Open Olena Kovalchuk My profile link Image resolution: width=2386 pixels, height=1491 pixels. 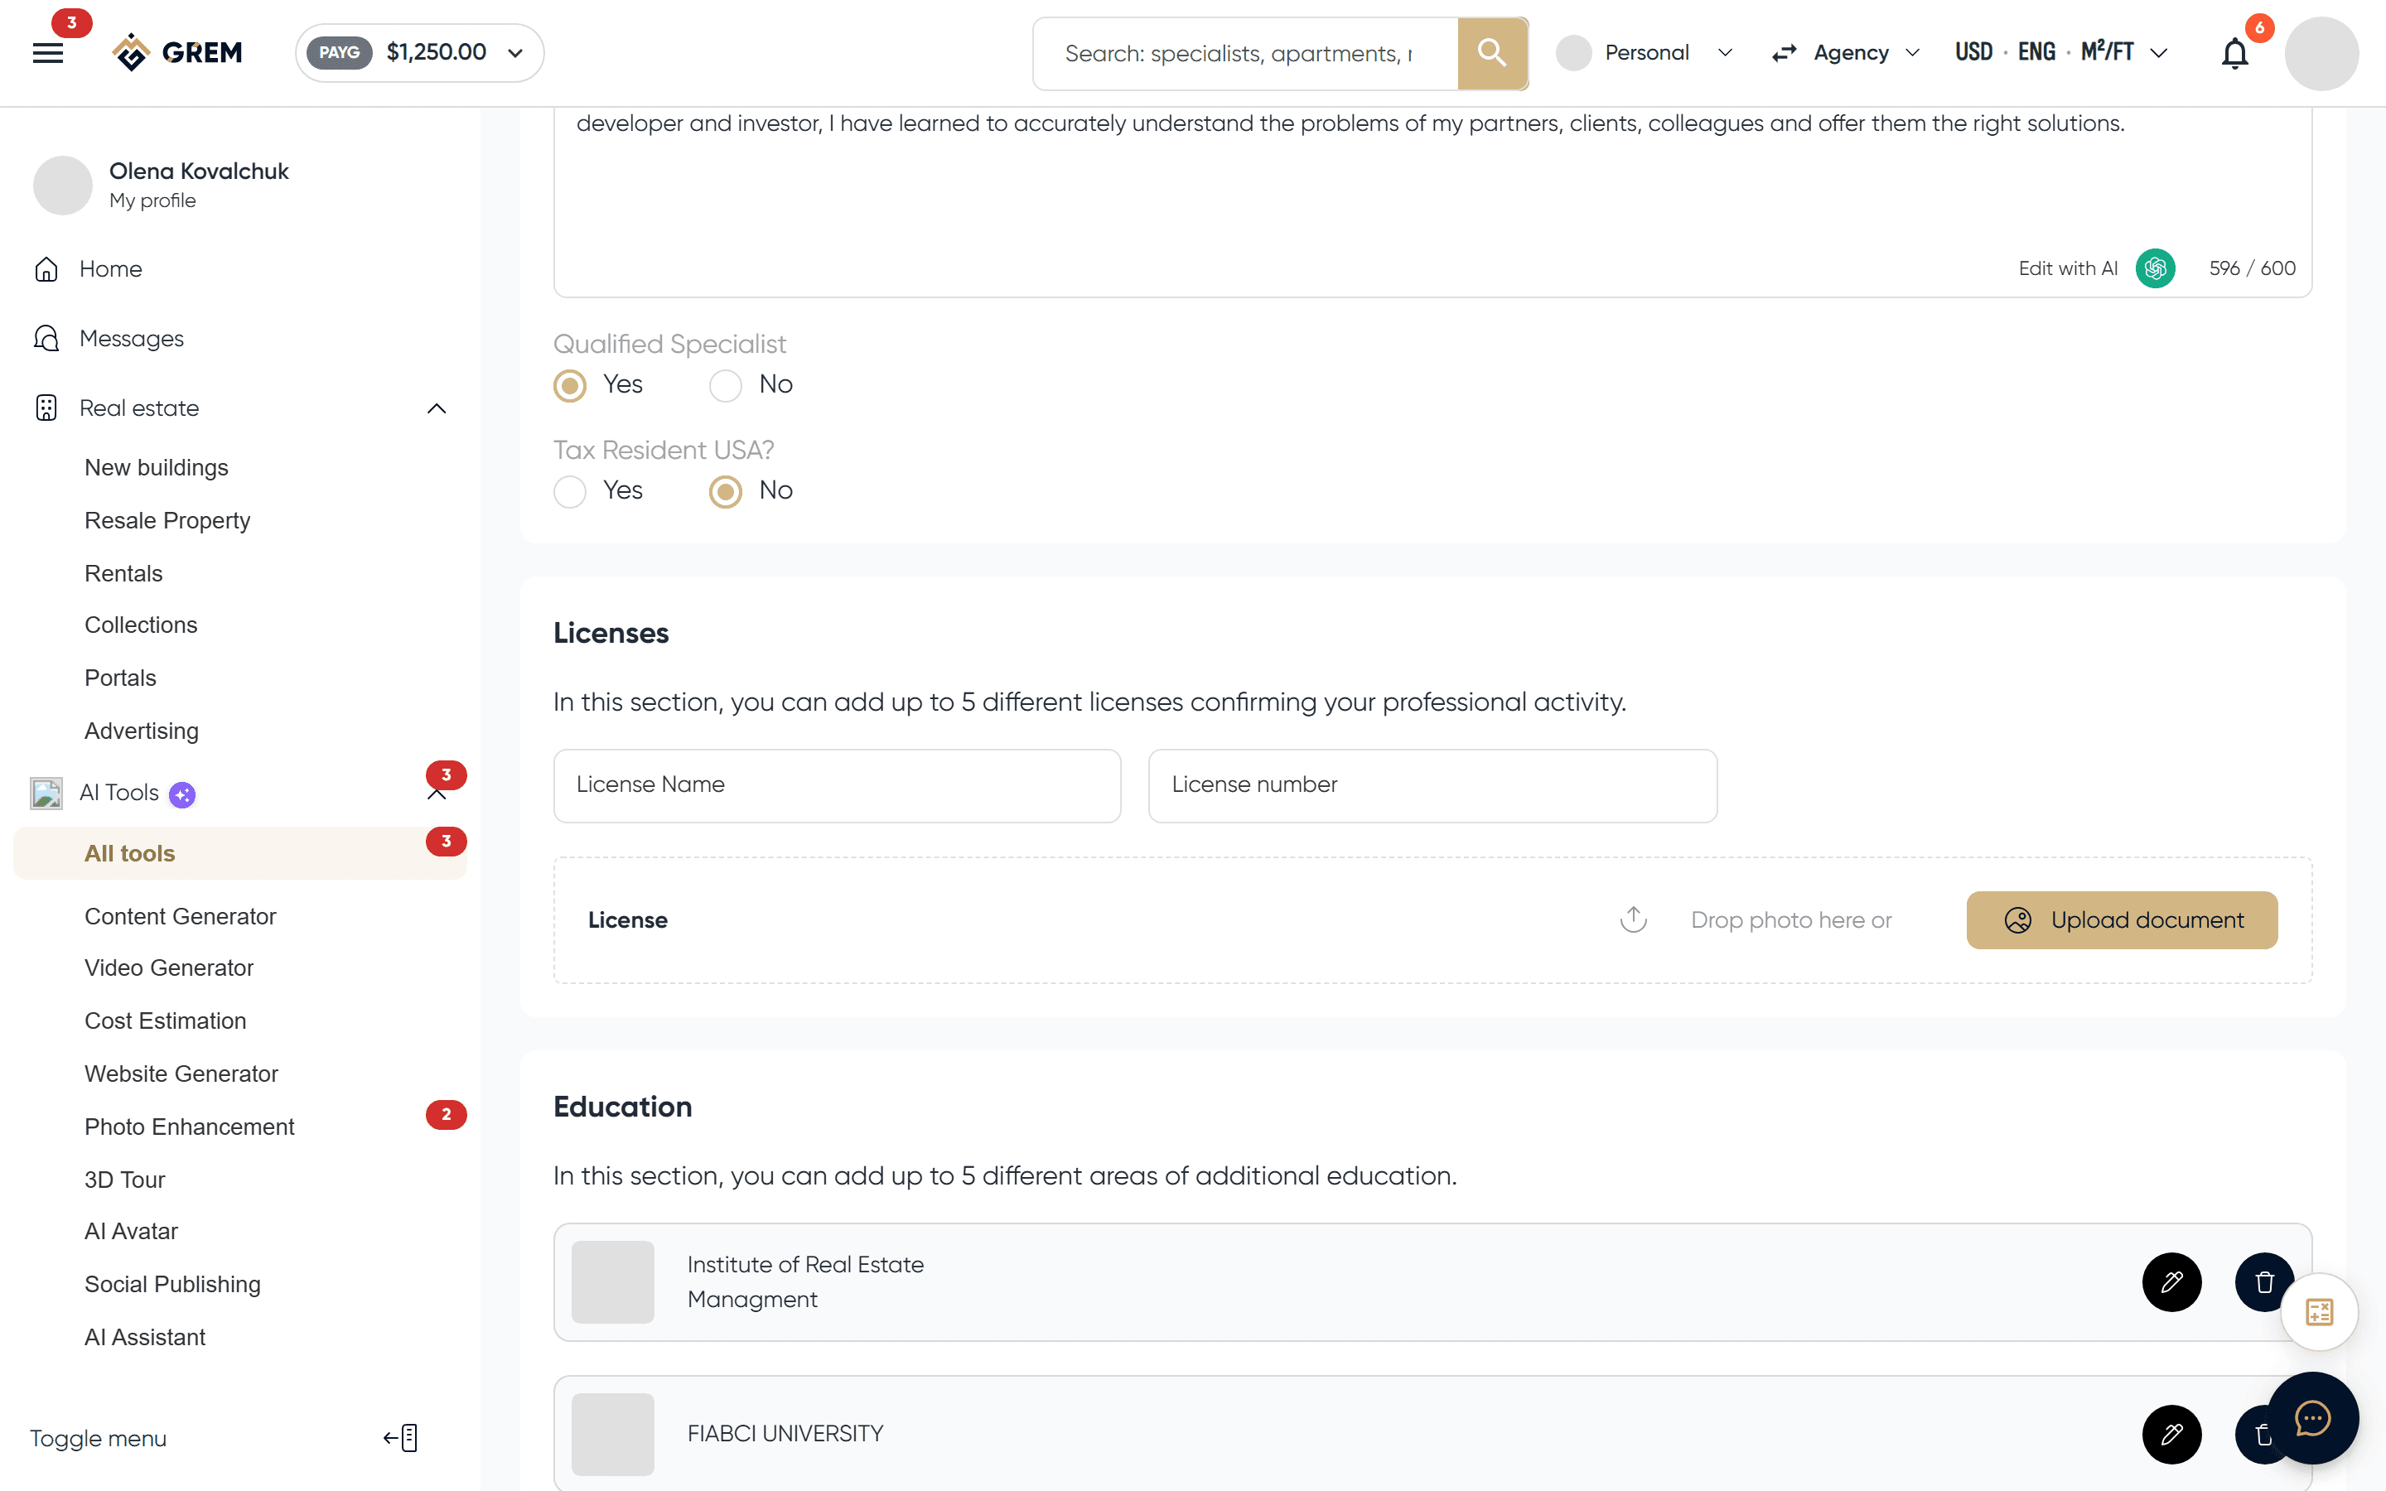[x=162, y=185]
